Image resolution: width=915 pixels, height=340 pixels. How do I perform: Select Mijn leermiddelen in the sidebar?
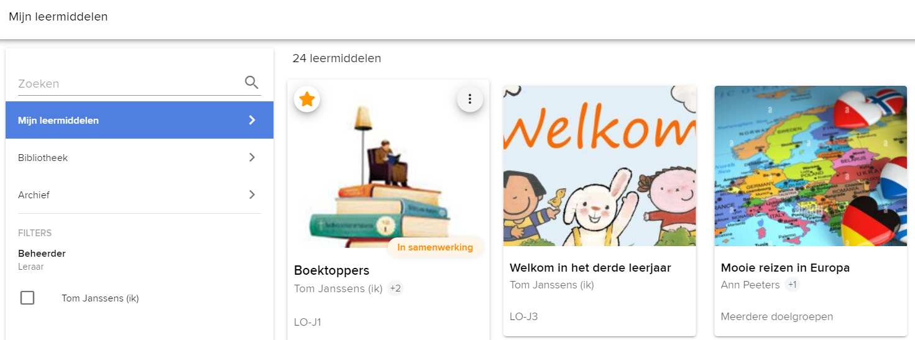coord(139,120)
